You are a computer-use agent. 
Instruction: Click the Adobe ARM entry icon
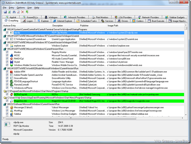tap(11, 72)
